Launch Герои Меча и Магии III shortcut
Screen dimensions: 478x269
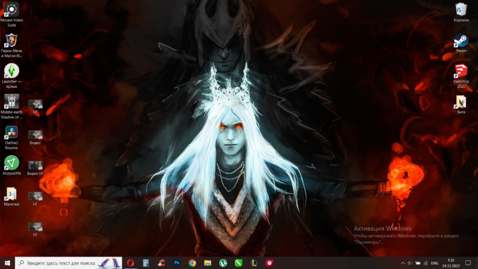[11, 45]
